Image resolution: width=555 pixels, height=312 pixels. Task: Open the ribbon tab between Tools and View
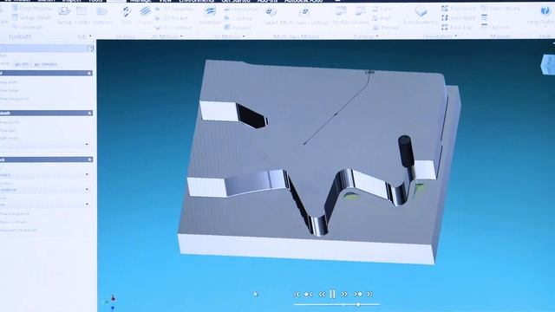pyautogui.click(x=116, y=1)
